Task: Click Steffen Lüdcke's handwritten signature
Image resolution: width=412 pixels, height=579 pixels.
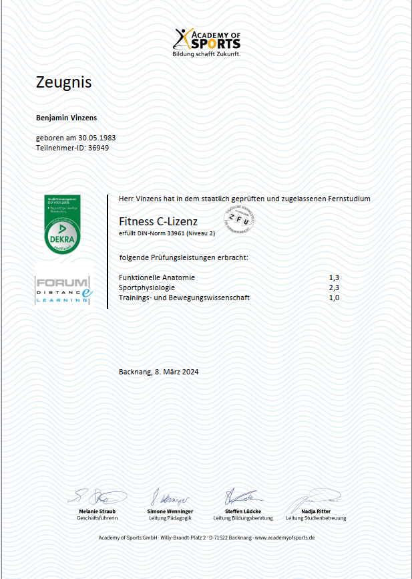Action: point(242,497)
